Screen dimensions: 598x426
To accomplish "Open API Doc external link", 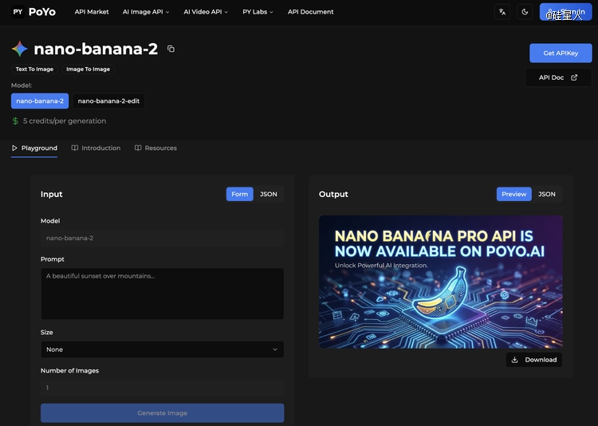I will tap(558, 77).
